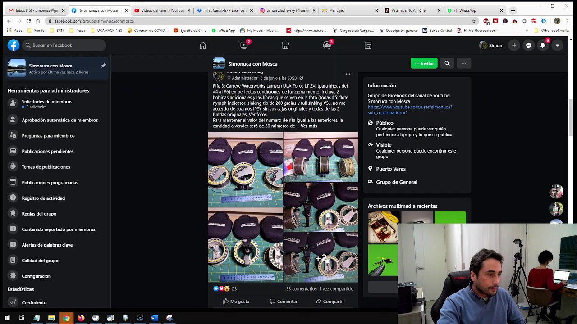Click Comentar on the post
The width and height of the screenshot is (577, 324).
point(284,301)
